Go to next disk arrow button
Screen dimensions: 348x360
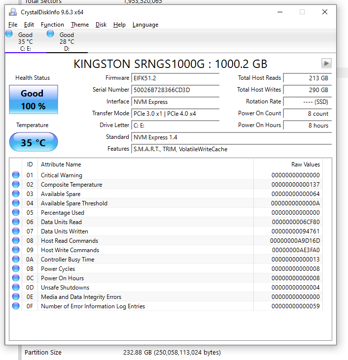(x=326, y=64)
